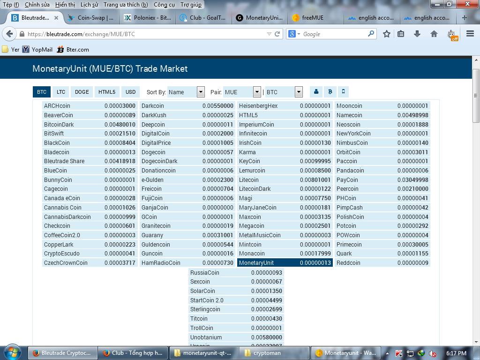Go to the browser home page icon
Image resolution: width=480 pixels, height=360 pixels.
pos(434,34)
